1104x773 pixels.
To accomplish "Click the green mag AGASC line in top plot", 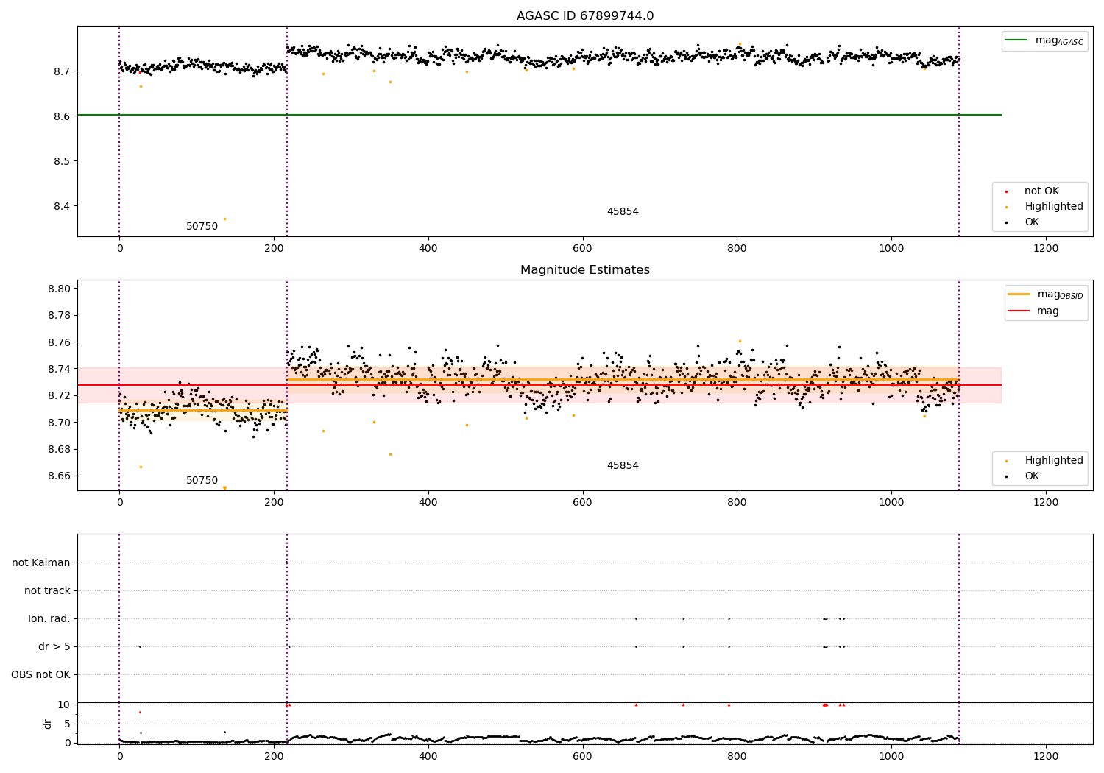I will 539,115.
